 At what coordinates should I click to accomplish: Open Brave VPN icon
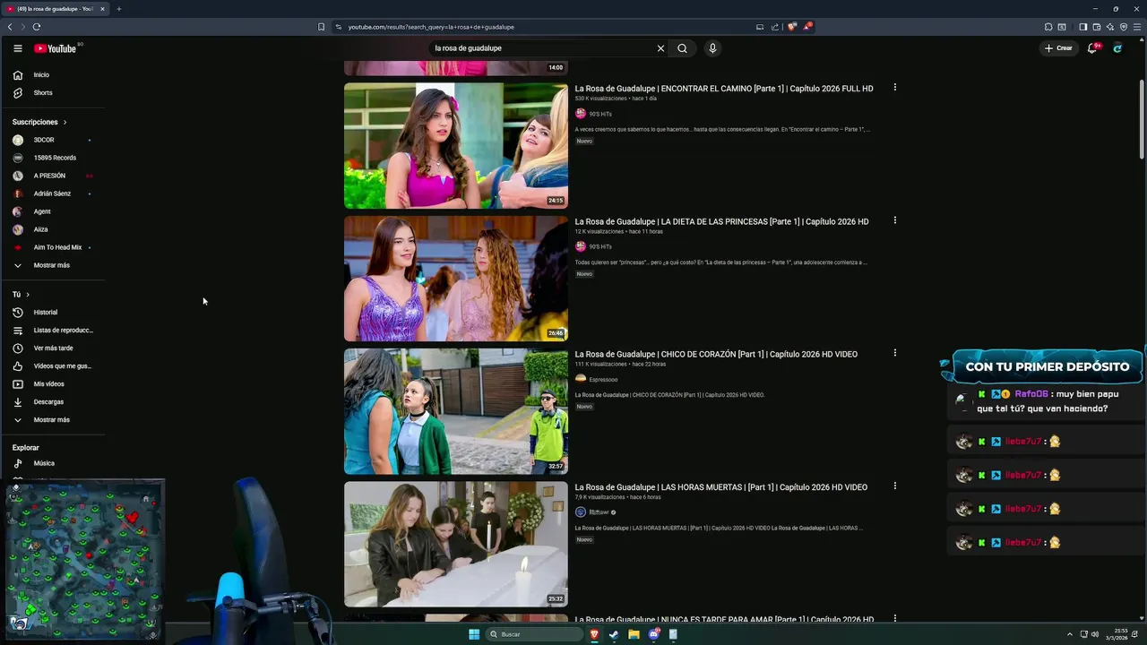(x=1124, y=27)
